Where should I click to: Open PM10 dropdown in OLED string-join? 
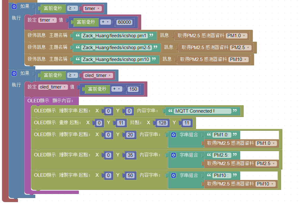click(x=265, y=184)
